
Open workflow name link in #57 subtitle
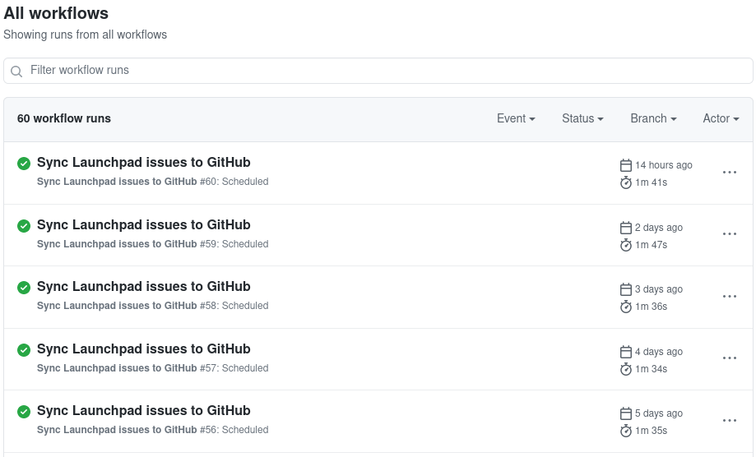point(117,368)
